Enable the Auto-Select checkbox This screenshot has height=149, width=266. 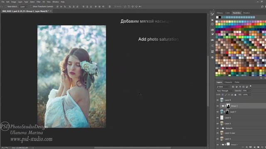[x=6, y=7]
